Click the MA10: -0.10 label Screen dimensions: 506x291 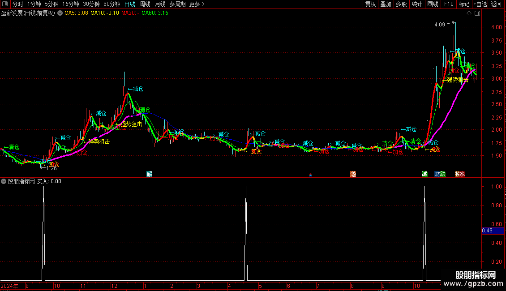104,13
